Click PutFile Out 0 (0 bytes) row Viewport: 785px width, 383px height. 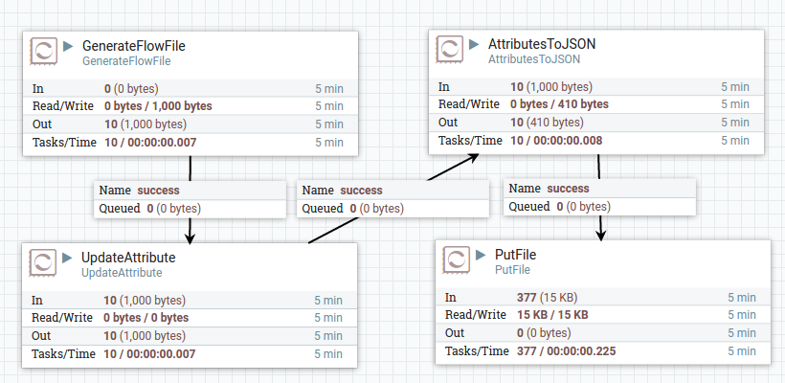603,333
